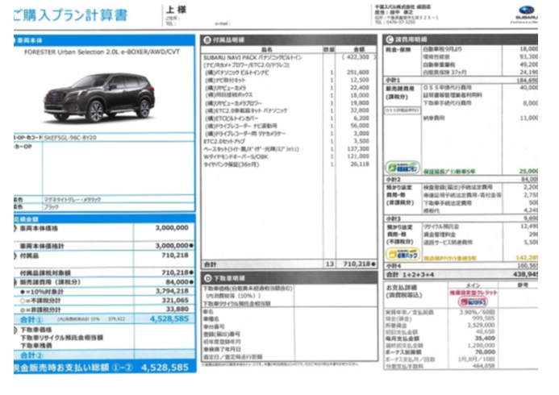
Task: Click the accessories item count 13
Action: click(x=330, y=264)
